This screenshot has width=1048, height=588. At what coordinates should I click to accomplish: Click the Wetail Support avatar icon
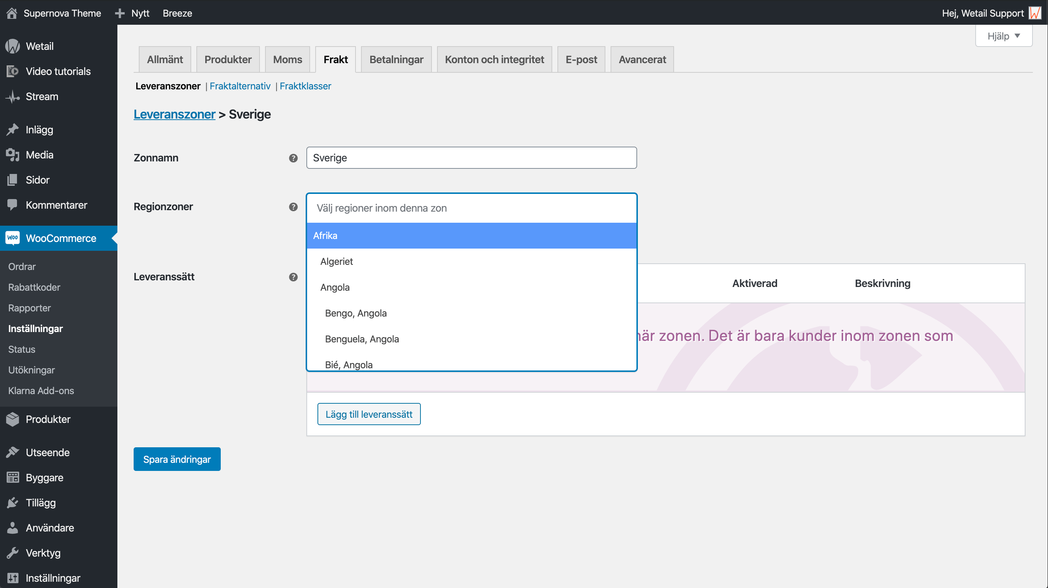[1035, 13]
